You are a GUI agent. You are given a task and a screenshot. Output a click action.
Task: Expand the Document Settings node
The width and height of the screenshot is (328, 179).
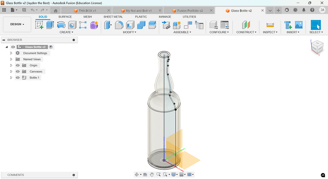(x=11, y=53)
